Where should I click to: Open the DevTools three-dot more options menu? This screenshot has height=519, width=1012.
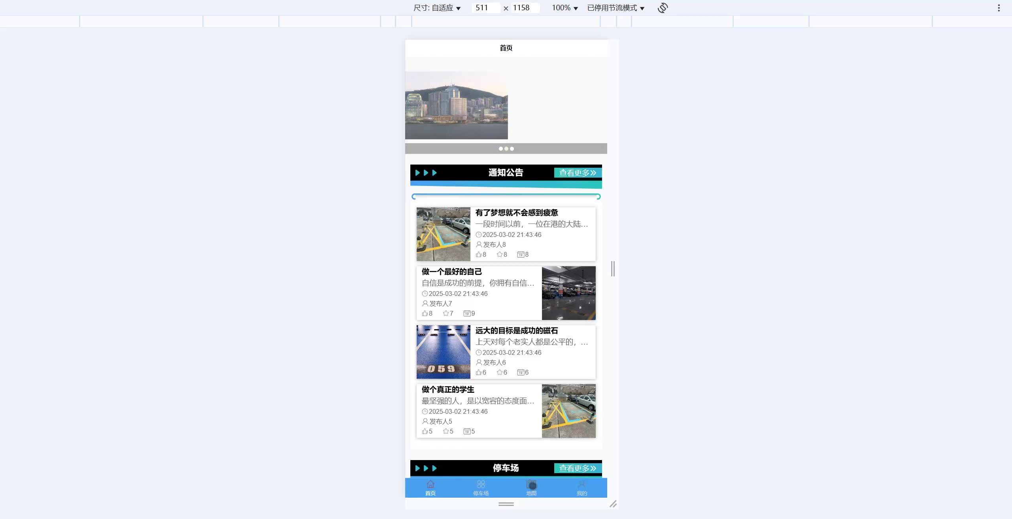[999, 8]
